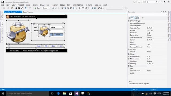Click the Categorized view icon in Properties
This screenshot has height=96, width=171.
coord(129,18)
